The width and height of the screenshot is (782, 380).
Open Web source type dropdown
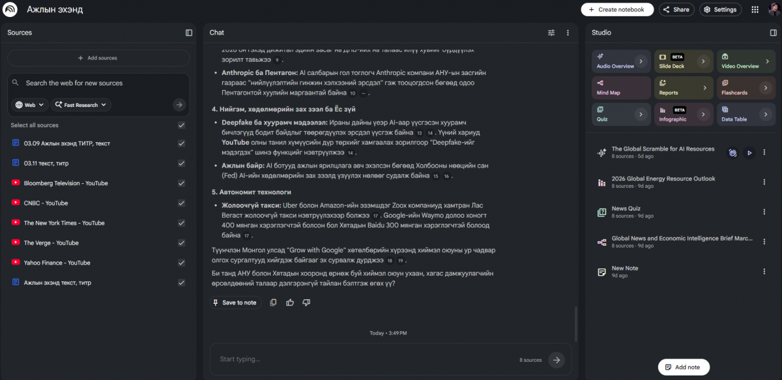(30, 105)
